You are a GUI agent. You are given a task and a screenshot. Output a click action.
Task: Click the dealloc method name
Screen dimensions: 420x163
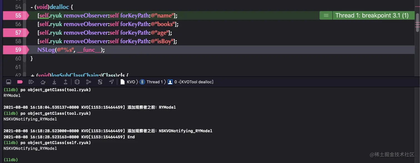[x=59, y=7]
